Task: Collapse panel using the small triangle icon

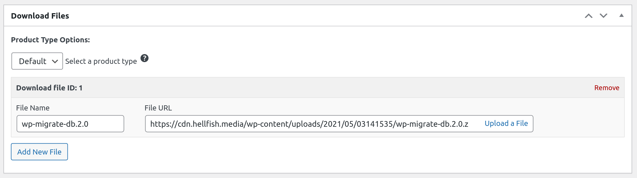Action: coord(622,15)
